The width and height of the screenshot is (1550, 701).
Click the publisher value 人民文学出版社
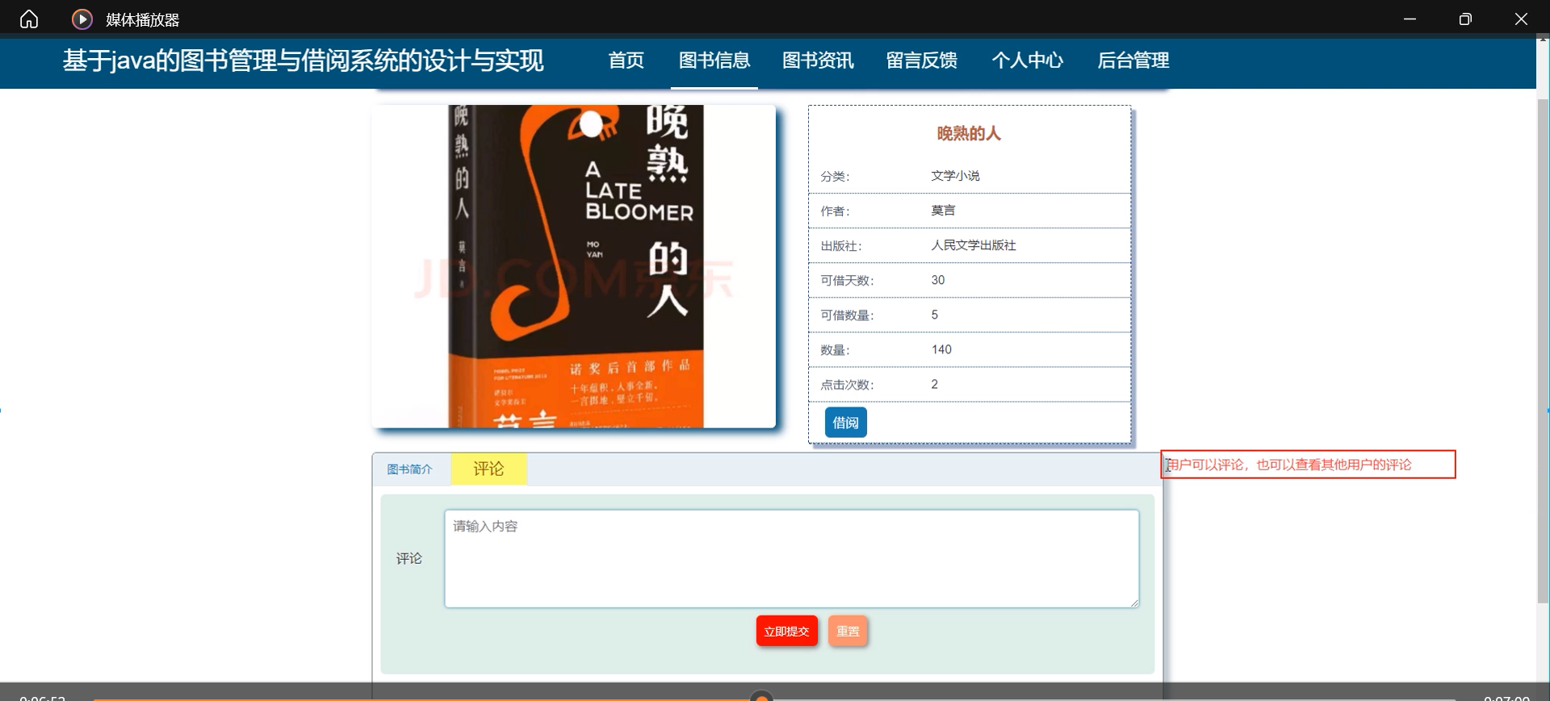click(x=973, y=245)
